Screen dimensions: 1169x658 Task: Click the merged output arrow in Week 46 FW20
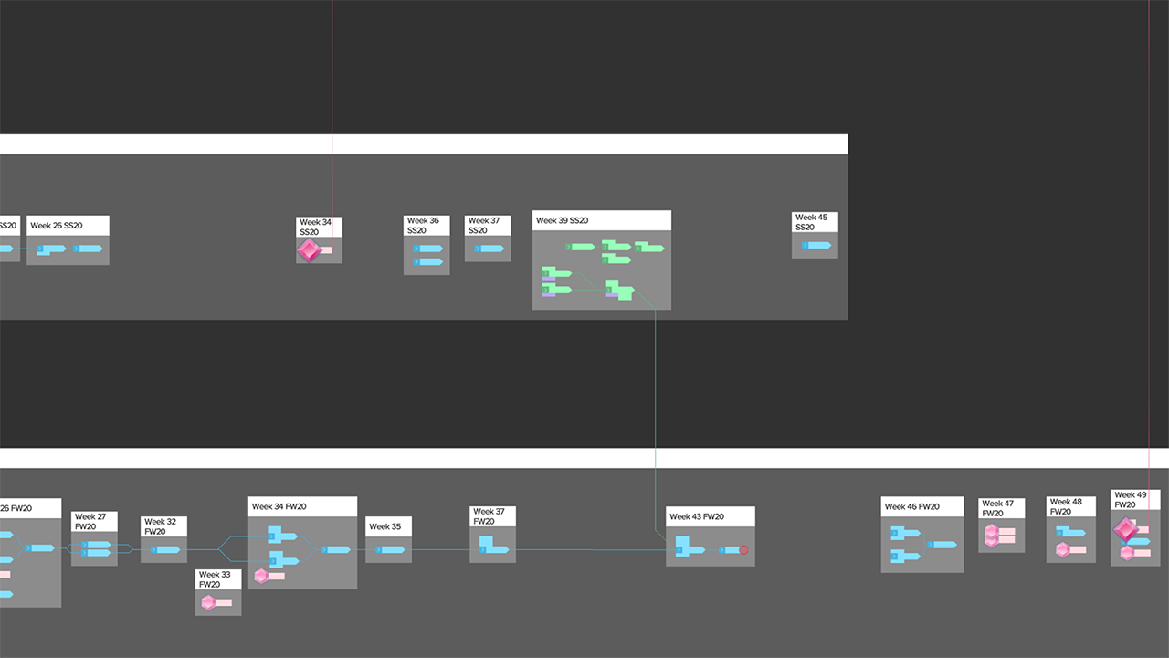(942, 544)
